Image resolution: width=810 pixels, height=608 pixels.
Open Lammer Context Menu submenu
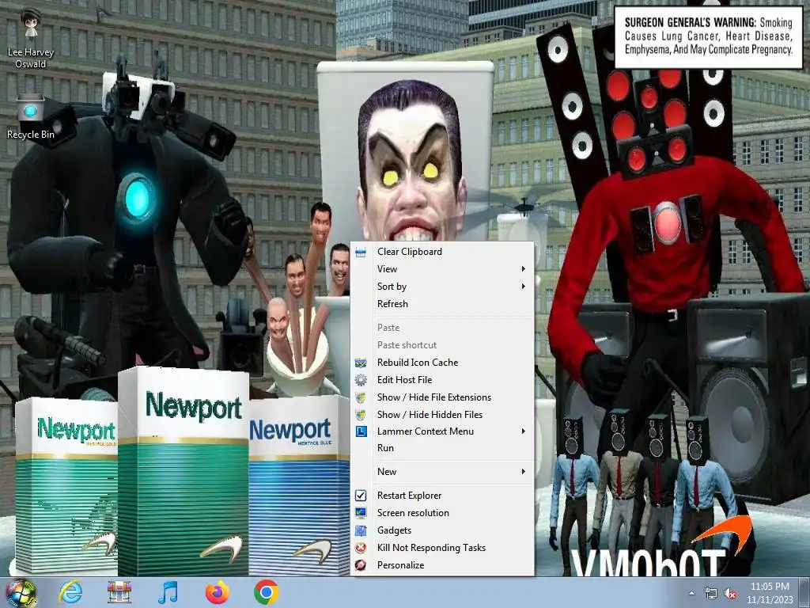442,431
